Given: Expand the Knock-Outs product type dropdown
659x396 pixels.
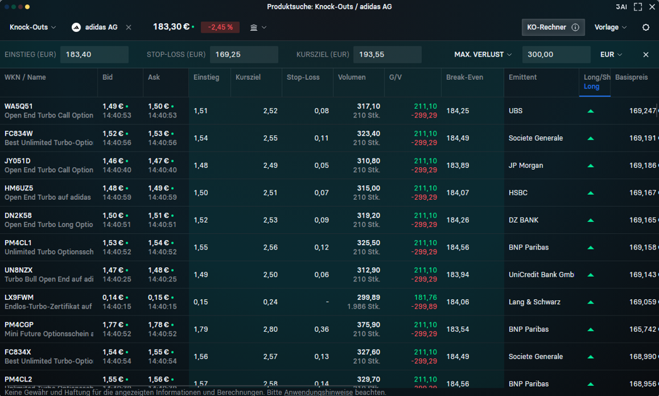Looking at the screenshot, I should [32, 27].
